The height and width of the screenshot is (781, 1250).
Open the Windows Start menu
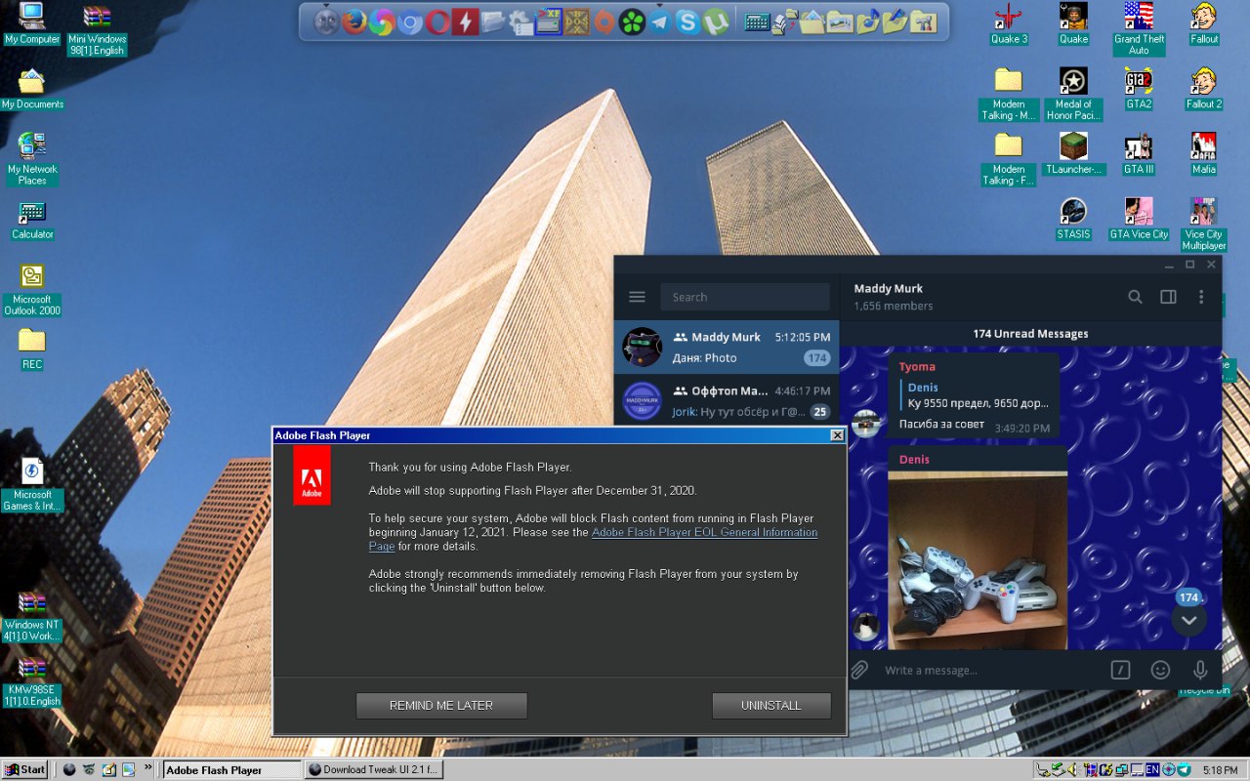(x=25, y=769)
